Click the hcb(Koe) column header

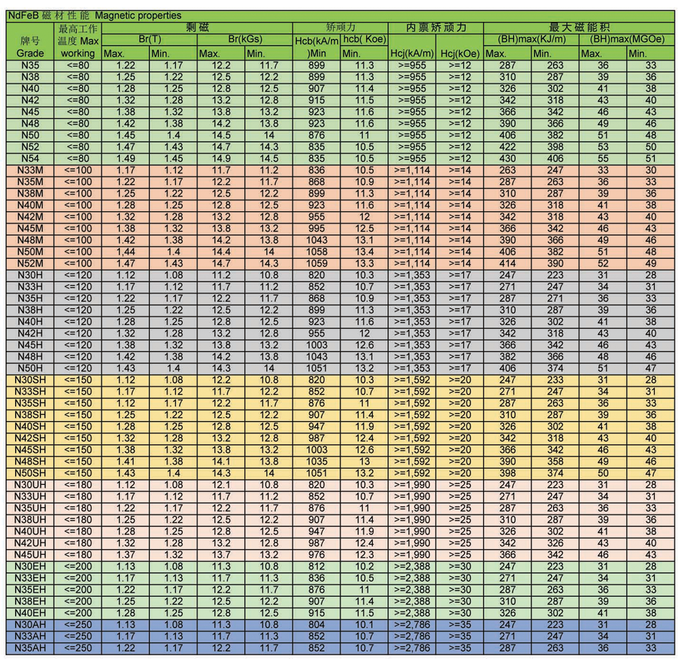364,40
